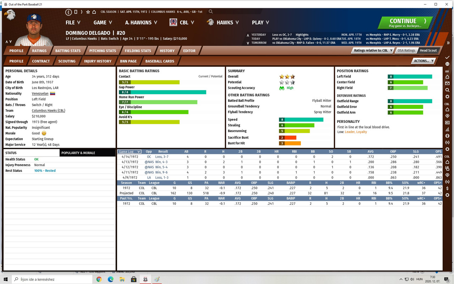Image resolution: width=454 pixels, height=284 pixels.
Task: Show the previous player with the up arrow
Action: [x=6, y=42]
